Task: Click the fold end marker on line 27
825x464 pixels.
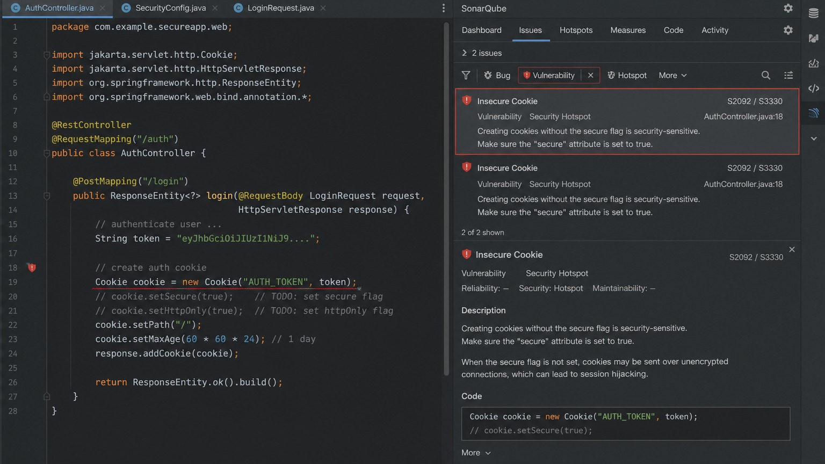Action: coord(47,396)
